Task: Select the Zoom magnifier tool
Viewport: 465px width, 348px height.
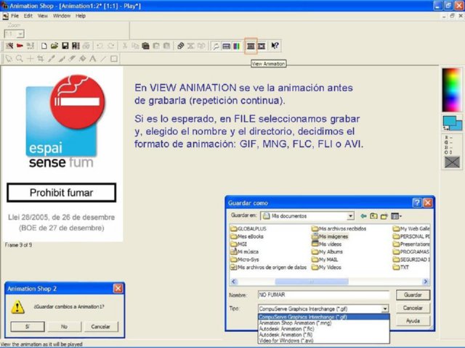Action: click(20, 59)
